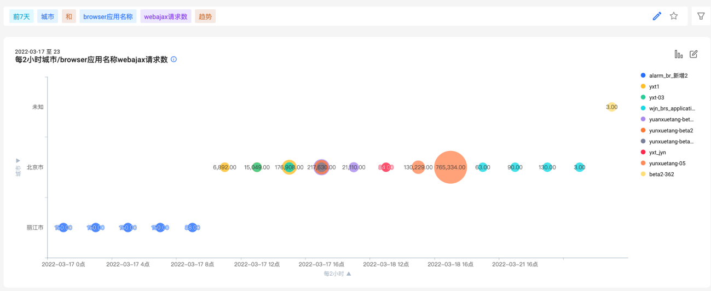Click the yunxuetang-05 legend color dot
Viewport: 711px width, 291px height.
(643, 163)
